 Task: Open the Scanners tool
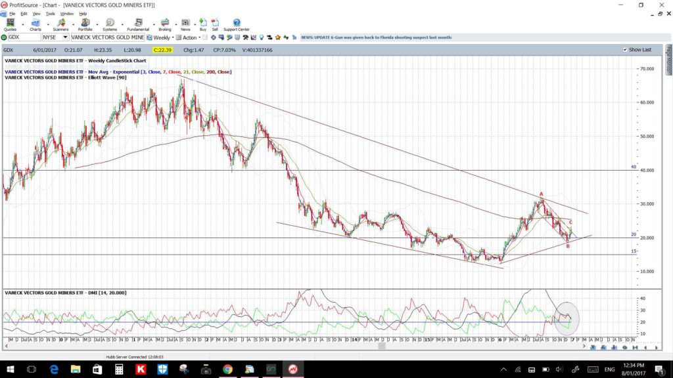click(60, 25)
